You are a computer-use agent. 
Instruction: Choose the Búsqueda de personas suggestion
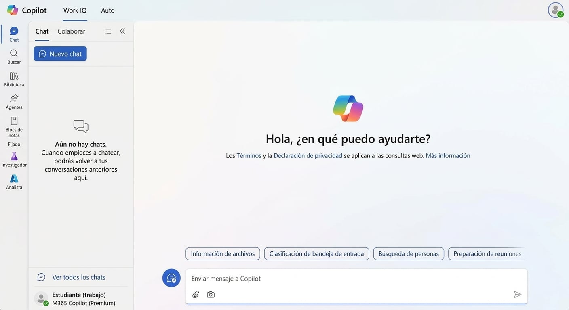409,254
